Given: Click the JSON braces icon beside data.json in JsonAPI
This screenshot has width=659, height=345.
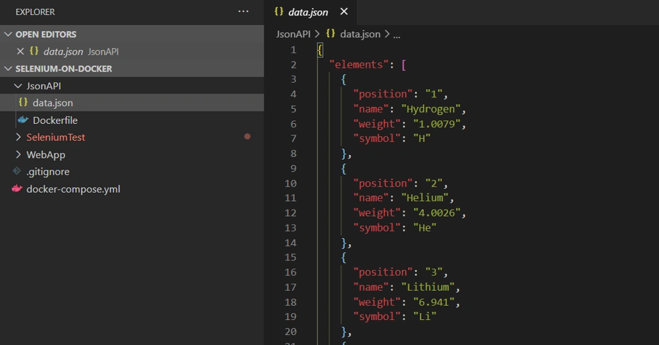Looking at the screenshot, I should (x=23, y=102).
